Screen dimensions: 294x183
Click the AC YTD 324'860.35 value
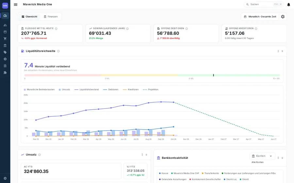coord(36,171)
